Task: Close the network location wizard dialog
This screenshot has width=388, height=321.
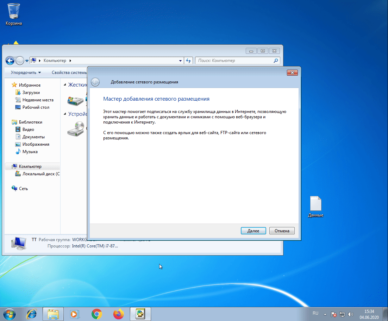Action: [292, 73]
